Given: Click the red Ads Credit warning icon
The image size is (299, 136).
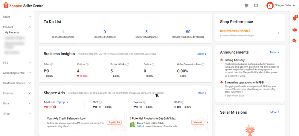Looking at the screenshot, I should coord(55,107).
